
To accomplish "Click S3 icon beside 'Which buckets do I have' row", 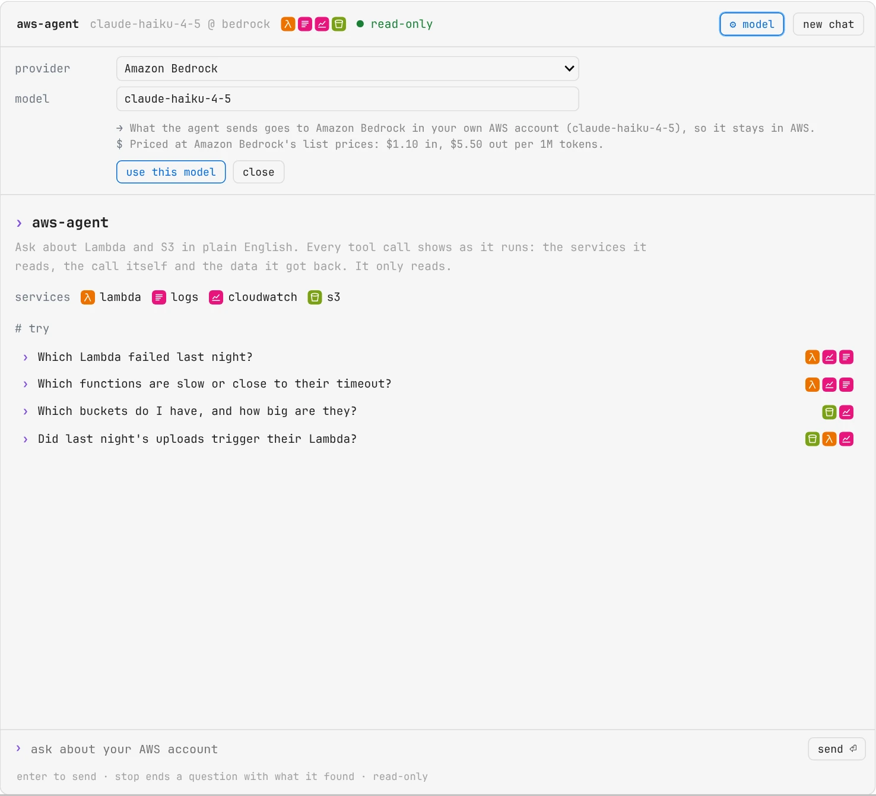I will click(830, 412).
